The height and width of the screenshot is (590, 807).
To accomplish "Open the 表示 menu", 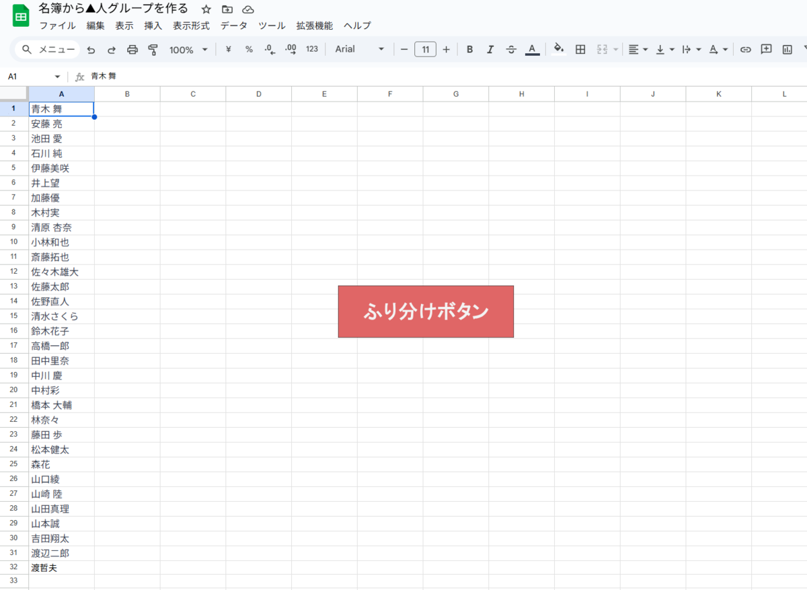I will [x=124, y=26].
